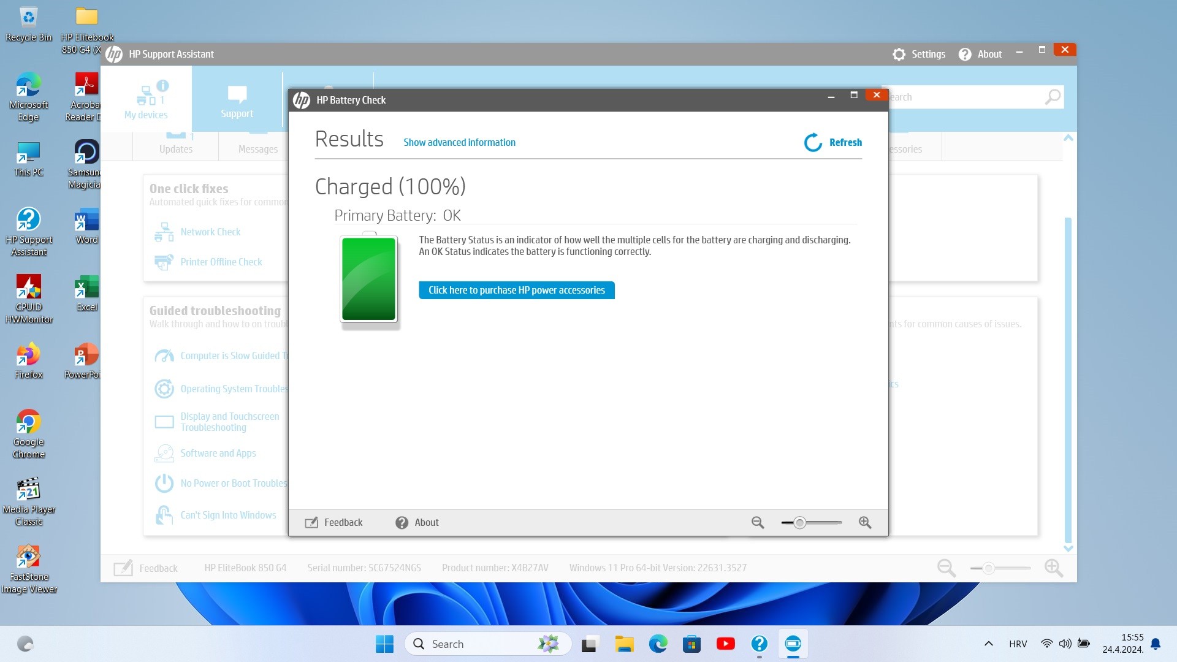Open This PC desktop icon

tap(28, 159)
